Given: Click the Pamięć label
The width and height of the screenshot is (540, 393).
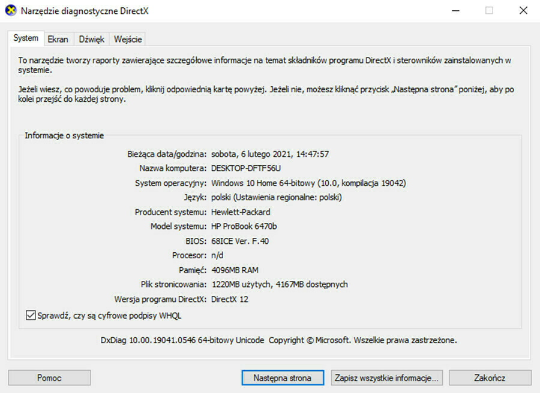Looking at the screenshot, I should 193,270.
